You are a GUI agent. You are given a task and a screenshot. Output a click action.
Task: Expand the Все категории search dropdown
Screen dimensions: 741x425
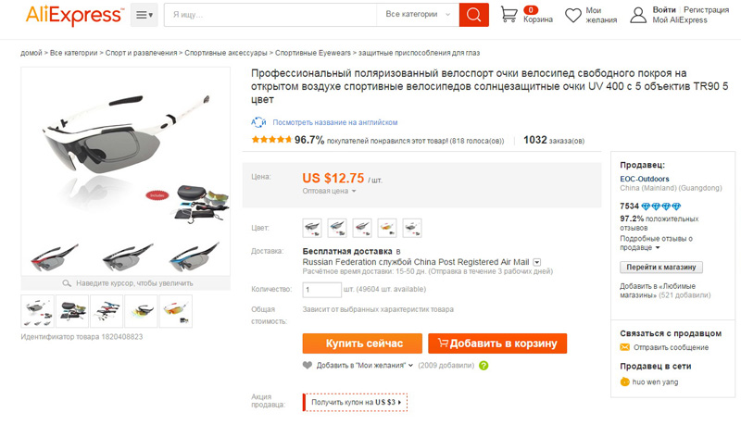pyautogui.click(x=418, y=15)
